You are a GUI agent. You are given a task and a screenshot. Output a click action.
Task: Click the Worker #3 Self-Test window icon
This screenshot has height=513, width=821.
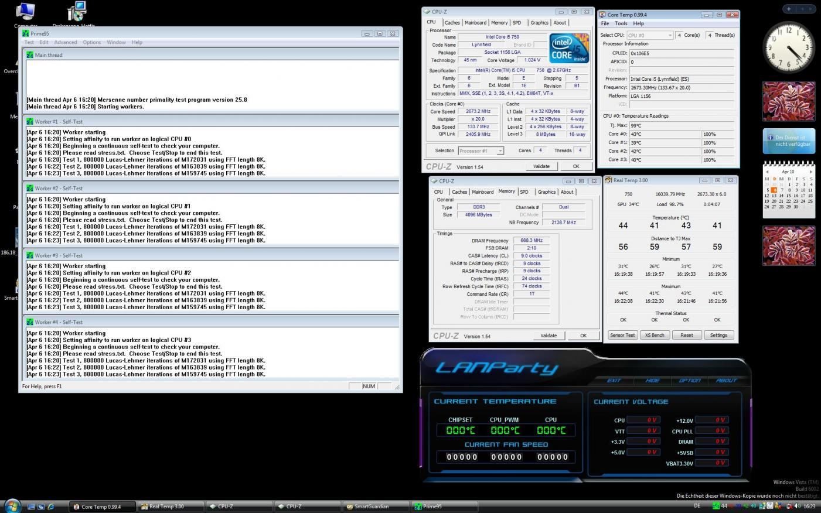pyautogui.click(x=30, y=255)
